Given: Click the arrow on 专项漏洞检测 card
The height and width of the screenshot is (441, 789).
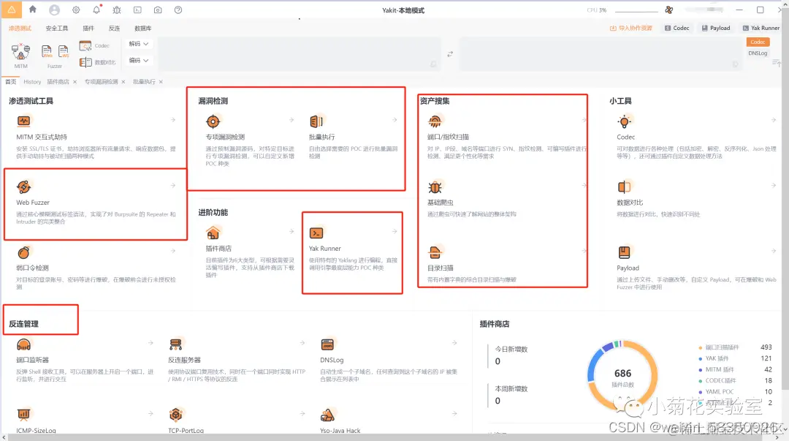Looking at the screenshot, I should [x=291, y=120].
